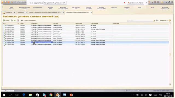Click the table scrollbar up arrow

[x=170, y=24]
